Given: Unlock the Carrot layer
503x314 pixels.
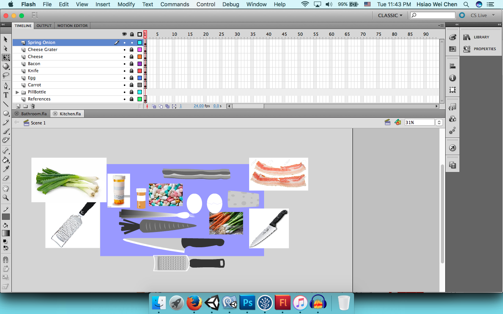Looking at the screenshot, I should (x=132, y=85).
